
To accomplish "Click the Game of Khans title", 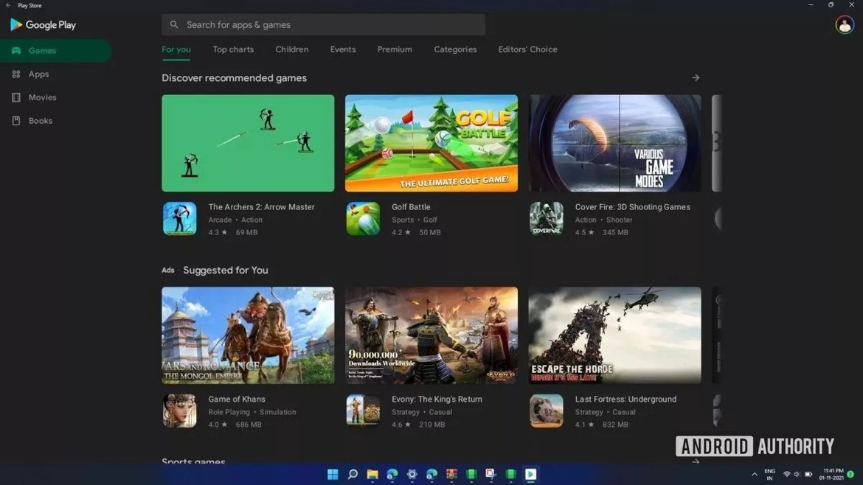I will click(237, 399).
